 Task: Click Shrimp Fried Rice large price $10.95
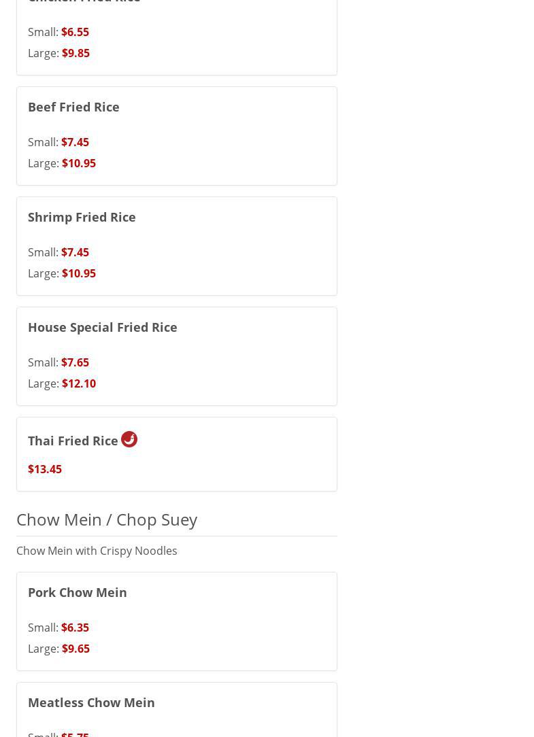point(79,273)
